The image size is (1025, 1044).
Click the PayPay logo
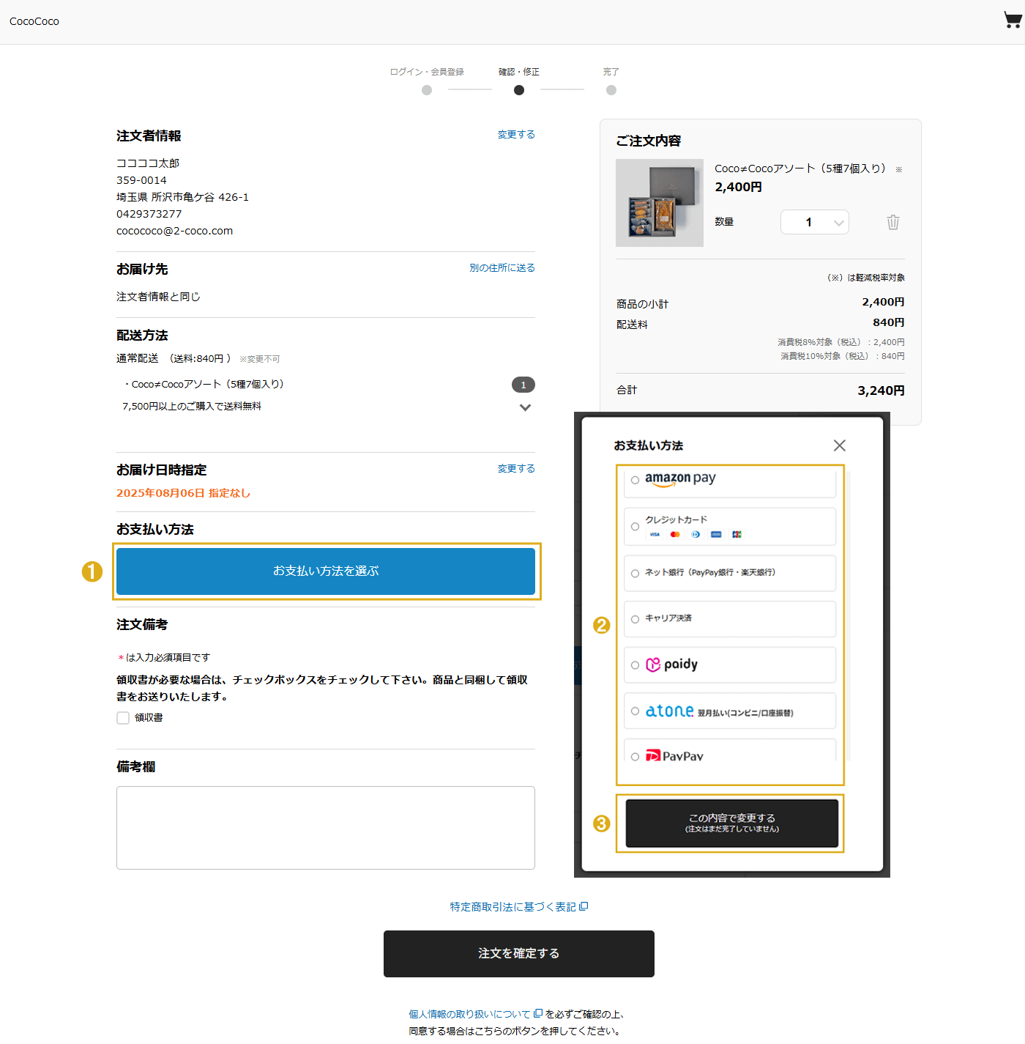pyautogui.click(x=674, y=755)
